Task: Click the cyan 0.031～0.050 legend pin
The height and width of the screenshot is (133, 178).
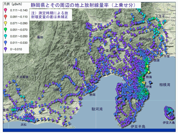Action: tap(5, 37)
